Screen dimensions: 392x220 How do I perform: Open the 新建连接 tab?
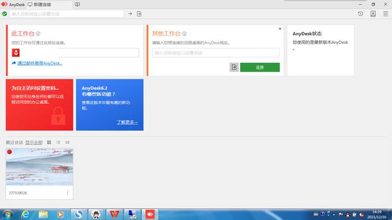pos(50,4)
